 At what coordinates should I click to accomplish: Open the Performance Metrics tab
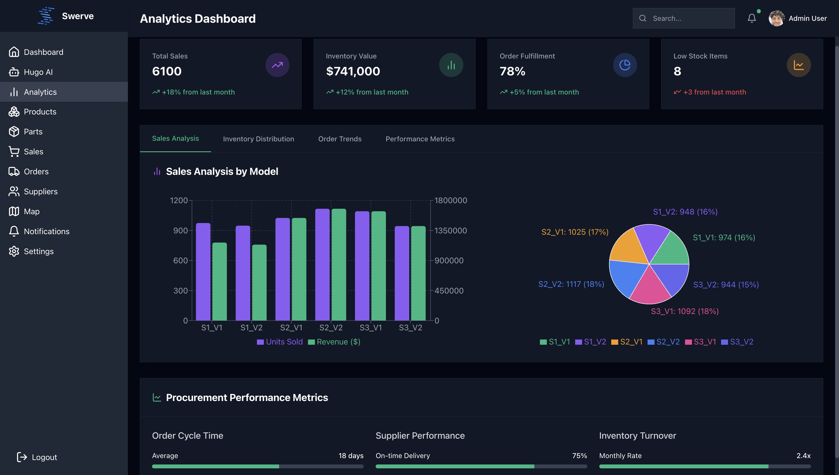pyautogui.click(x=420, y=139)
